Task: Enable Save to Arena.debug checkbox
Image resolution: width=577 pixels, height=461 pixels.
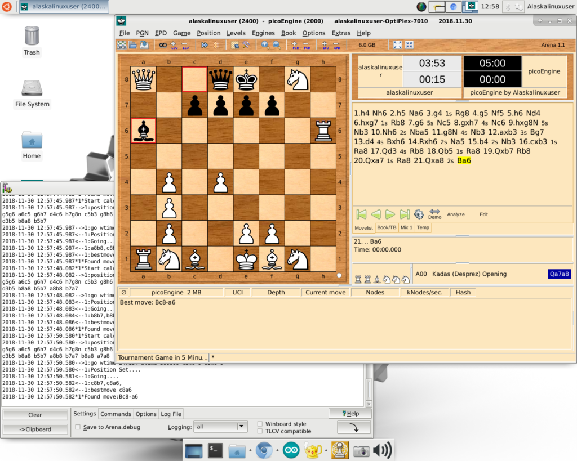Action: tap(78, 427)
